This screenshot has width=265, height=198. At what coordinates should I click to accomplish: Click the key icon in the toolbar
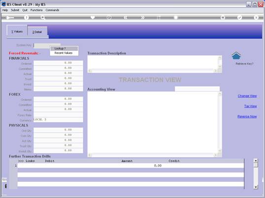10,18
